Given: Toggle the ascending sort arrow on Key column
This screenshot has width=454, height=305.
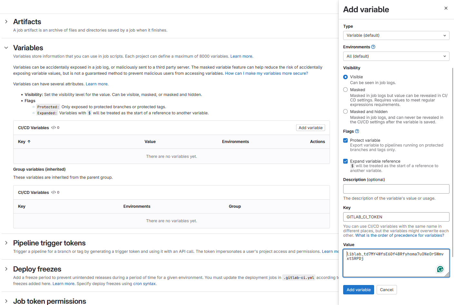Looking at the screenshot, I should click(29, 142).
